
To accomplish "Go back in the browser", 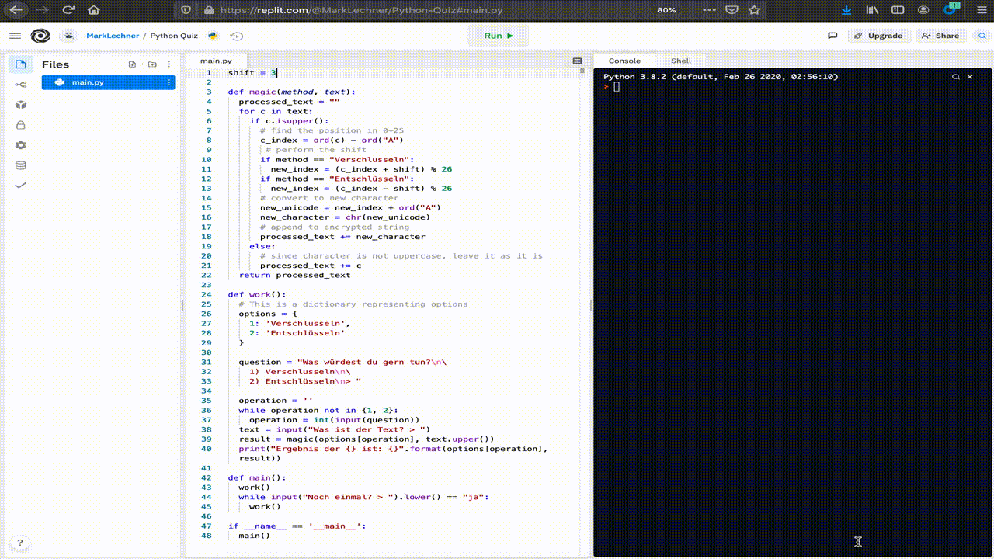I will (x=15, y=11).
